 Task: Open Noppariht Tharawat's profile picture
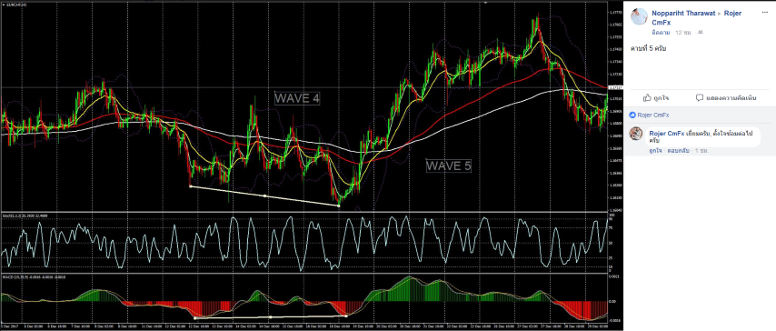[x=639, y=17]
